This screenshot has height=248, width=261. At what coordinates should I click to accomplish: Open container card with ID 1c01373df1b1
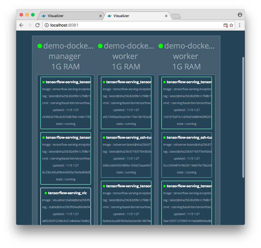[187, 103]
